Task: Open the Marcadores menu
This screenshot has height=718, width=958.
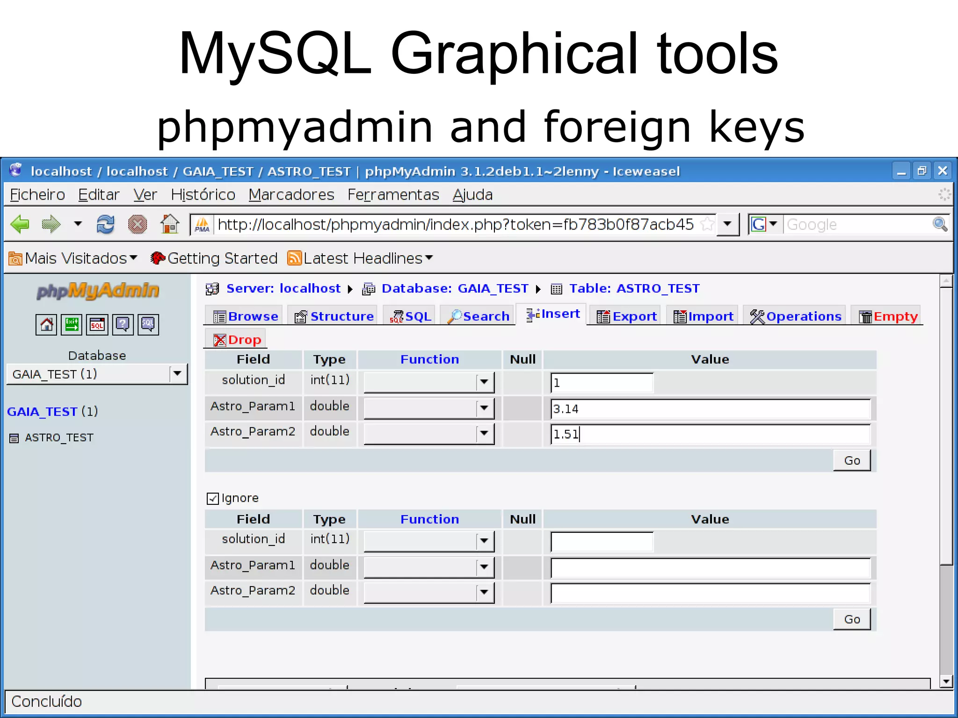Action: pyautogui.click(x=291, y=194)
